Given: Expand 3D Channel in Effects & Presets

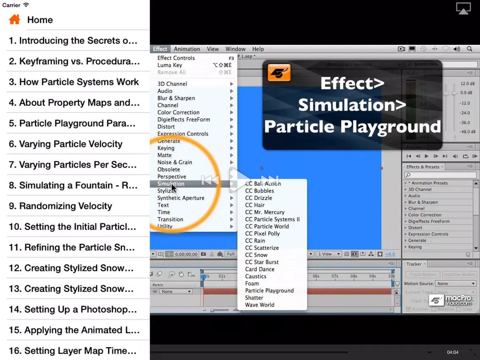Looking at the screenshot, I should 406,189.
